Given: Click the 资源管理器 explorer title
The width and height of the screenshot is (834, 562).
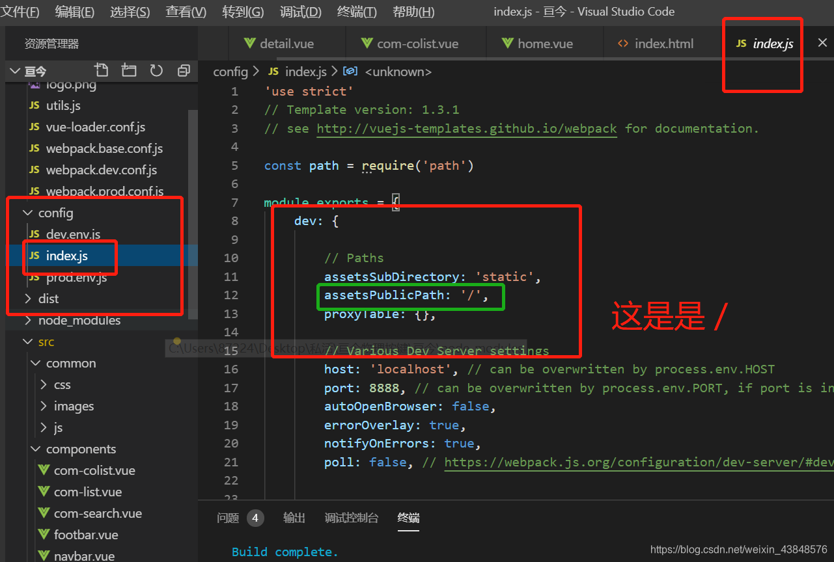Looking at the screenshot, I should [51, 44].
